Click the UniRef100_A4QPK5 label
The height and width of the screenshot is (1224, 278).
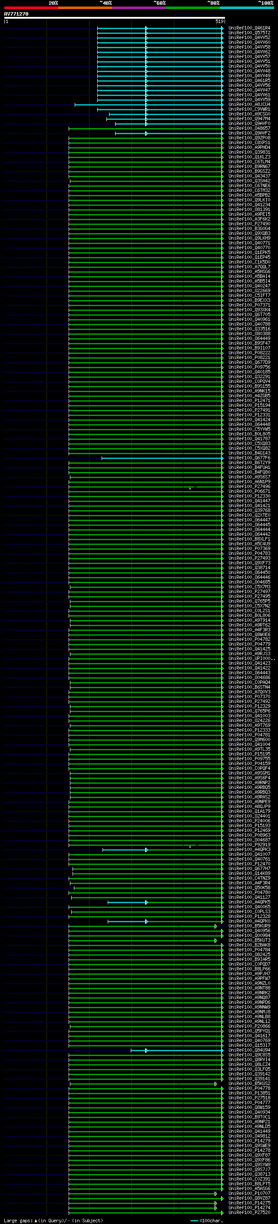click(249, 902)
